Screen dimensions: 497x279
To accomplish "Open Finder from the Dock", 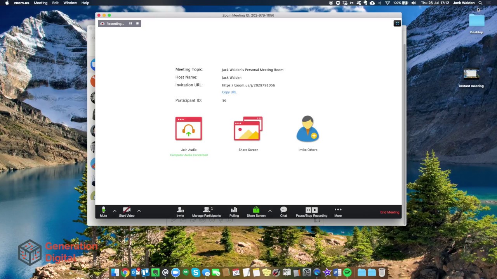I will click(x=115, y=272).
